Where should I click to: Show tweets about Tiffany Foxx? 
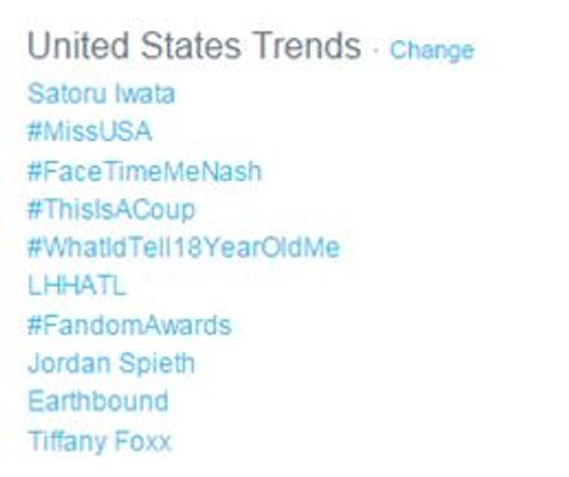[x=99, y=441]
